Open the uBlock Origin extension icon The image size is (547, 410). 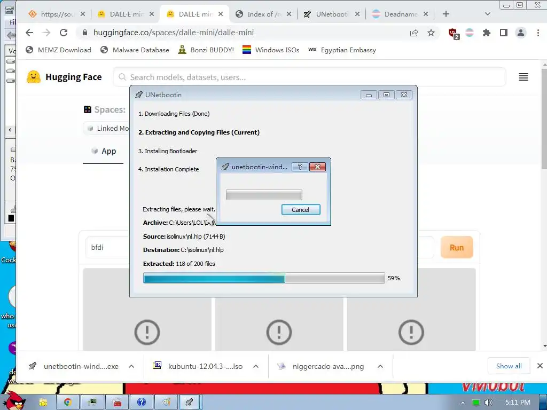tap(454, 34)
